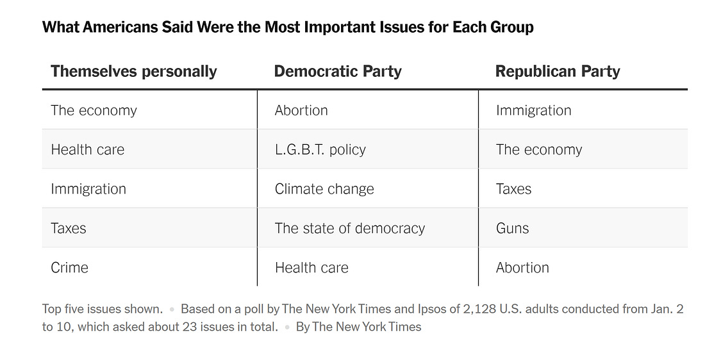Click "Abortion" under Democratic Party
The image size is (705, 339).
tap(301, 110)
